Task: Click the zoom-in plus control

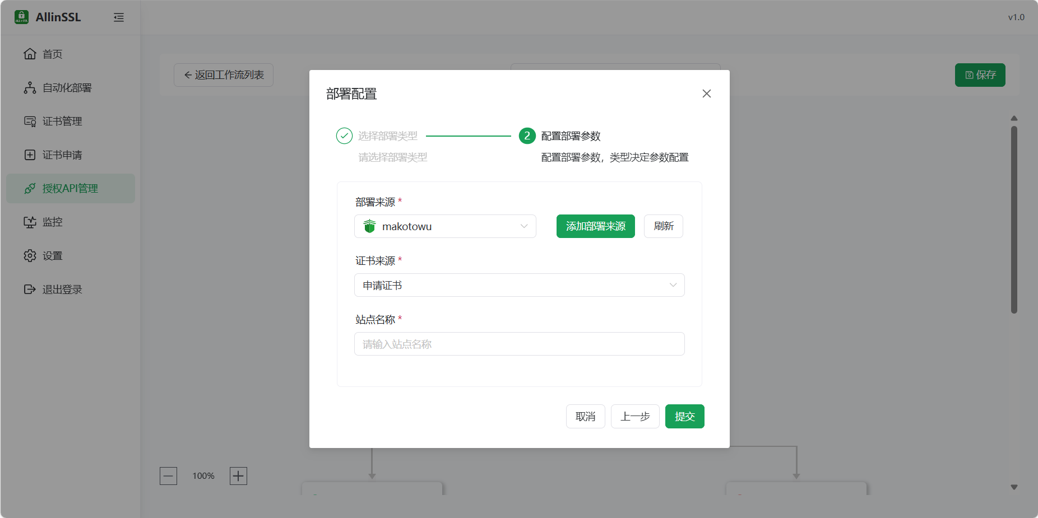Action: pyautogui.click(x=238, y=475)
